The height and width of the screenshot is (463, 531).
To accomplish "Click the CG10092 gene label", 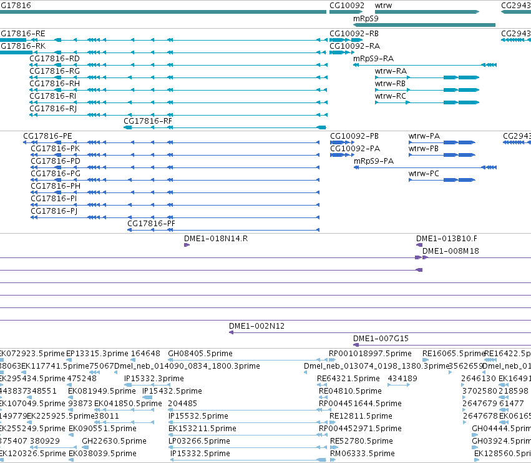I will click(347, 6).
